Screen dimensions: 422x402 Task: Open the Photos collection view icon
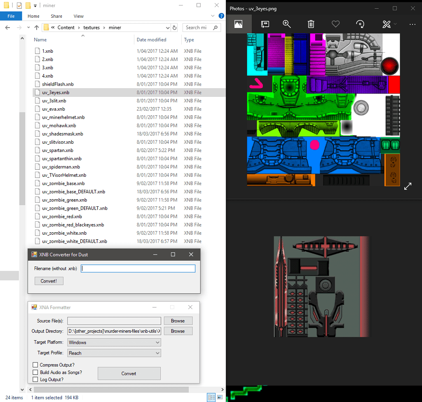click(x=239, y=24)
